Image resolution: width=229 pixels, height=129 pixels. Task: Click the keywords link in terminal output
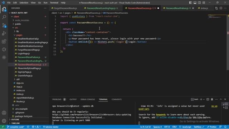[x=161, y=115]
